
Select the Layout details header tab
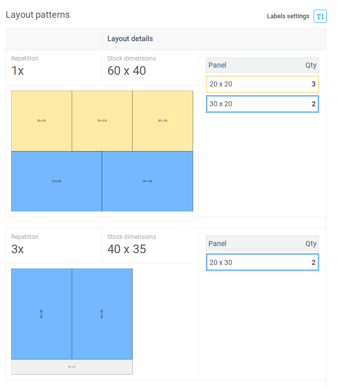tap(130, 39)
